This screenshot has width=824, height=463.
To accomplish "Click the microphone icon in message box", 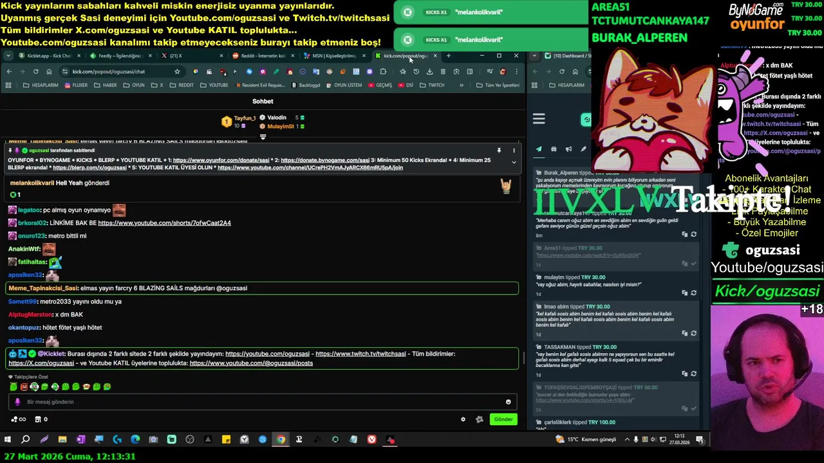I will click(17, 402).
